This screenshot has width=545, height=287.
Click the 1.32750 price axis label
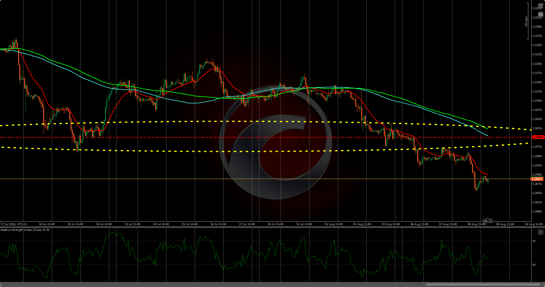point(537,36)
